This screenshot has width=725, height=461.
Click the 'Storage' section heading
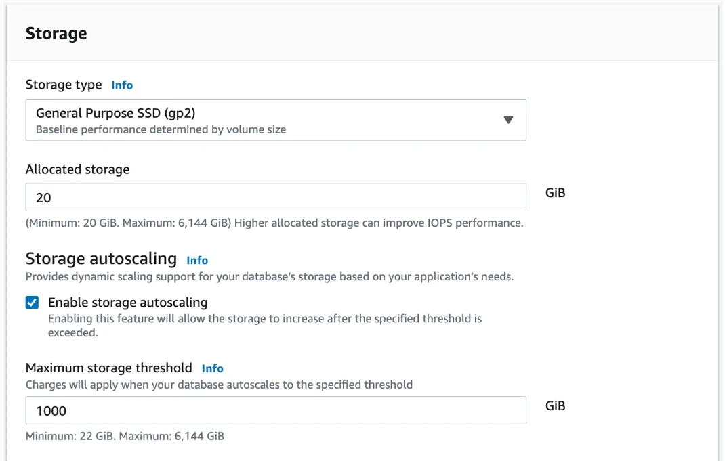[x=56, y=33]
